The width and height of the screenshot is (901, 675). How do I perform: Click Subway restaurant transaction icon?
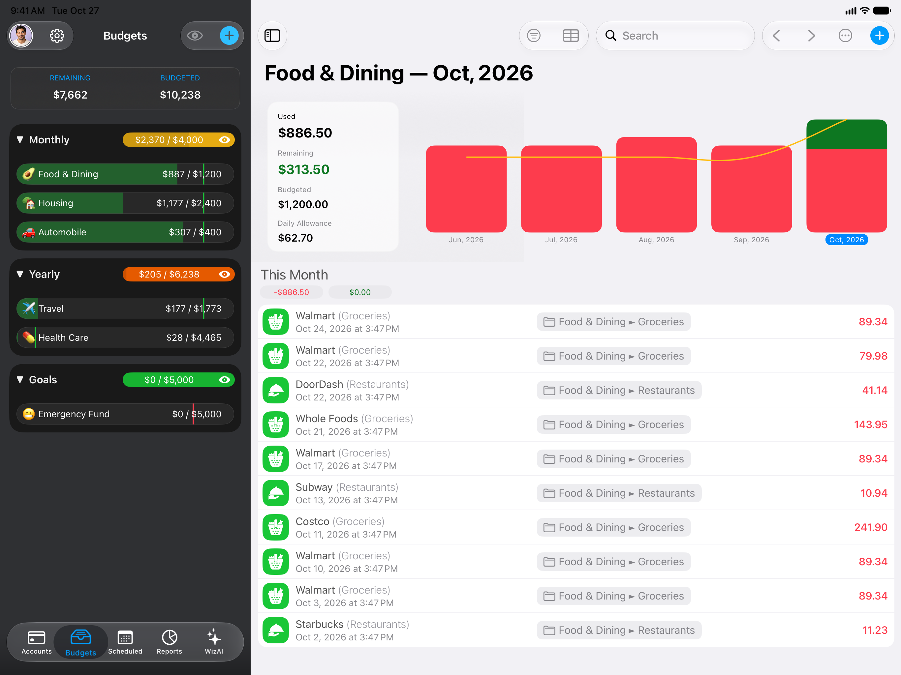276,493
